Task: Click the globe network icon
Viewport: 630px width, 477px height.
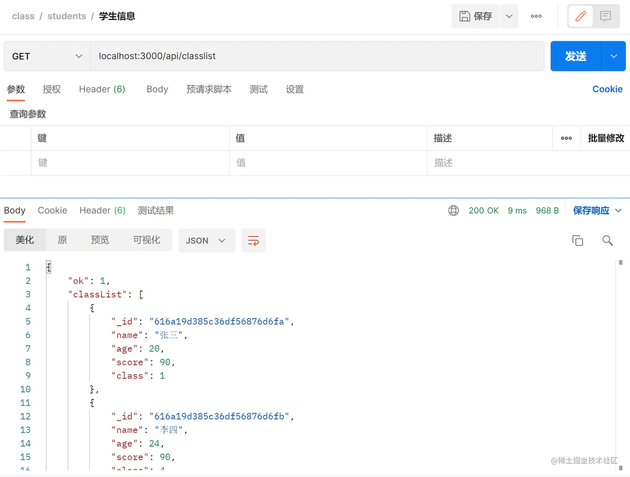Action: coord(453,211)
